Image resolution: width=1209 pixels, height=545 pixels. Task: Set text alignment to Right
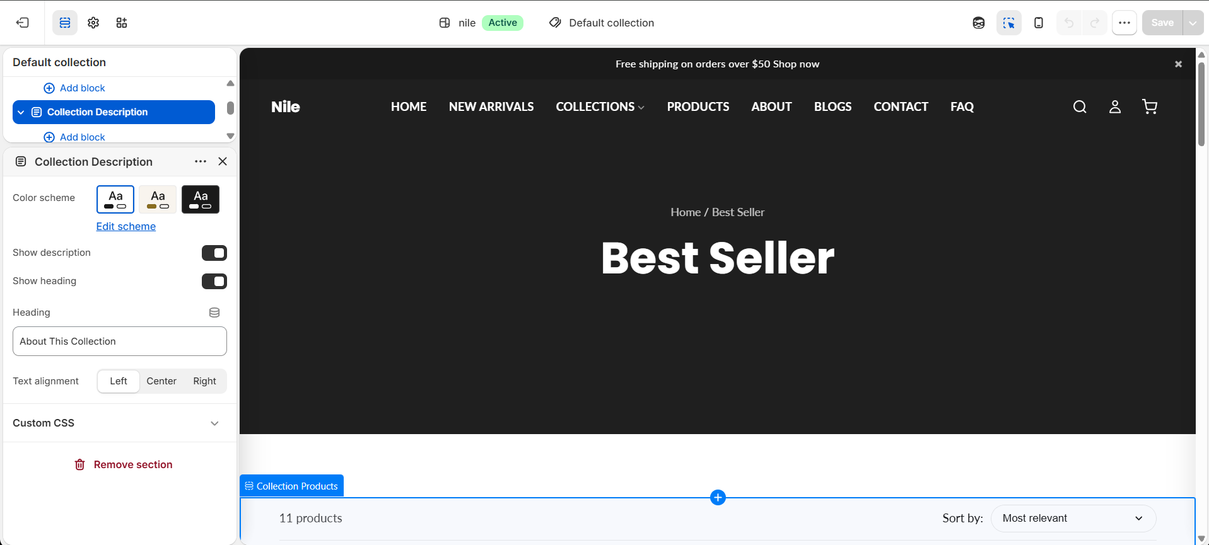click(204, 381)
